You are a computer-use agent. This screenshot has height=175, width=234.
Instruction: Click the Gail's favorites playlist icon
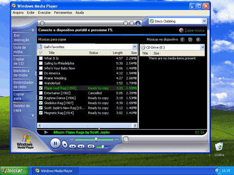coord(40,47)
